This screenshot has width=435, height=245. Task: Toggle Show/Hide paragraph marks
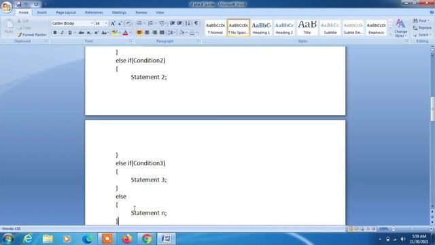[196, 23]
